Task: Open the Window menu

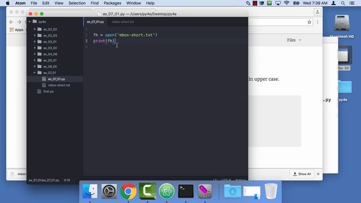Action: pos(134,3)
